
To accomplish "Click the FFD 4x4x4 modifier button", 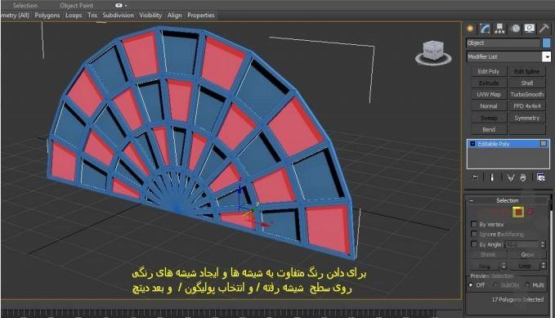I will click(526, 106).
